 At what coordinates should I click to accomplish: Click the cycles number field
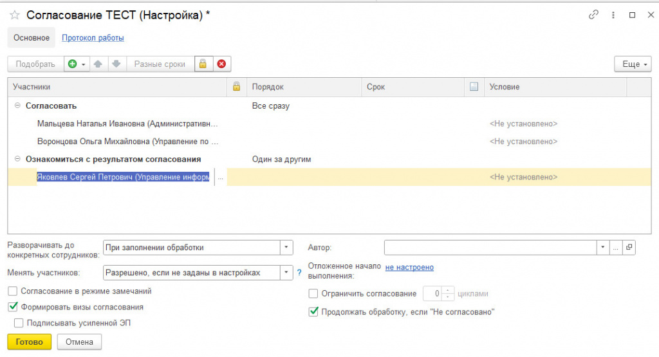coord(432,293)
